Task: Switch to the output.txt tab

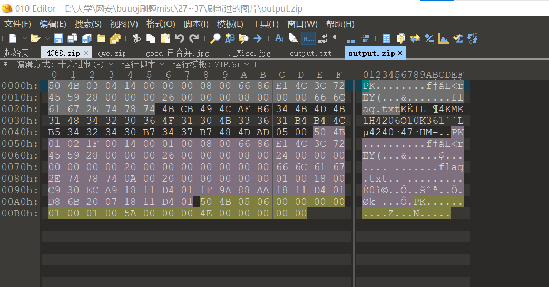Action: pos(310,53)
